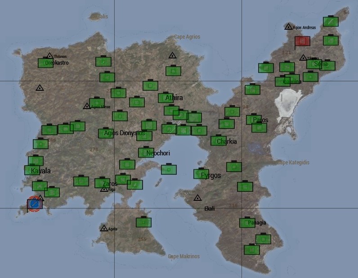
Task: Click unlabeled peak triangle south of Oreokastro
Action: coord(40,88)
